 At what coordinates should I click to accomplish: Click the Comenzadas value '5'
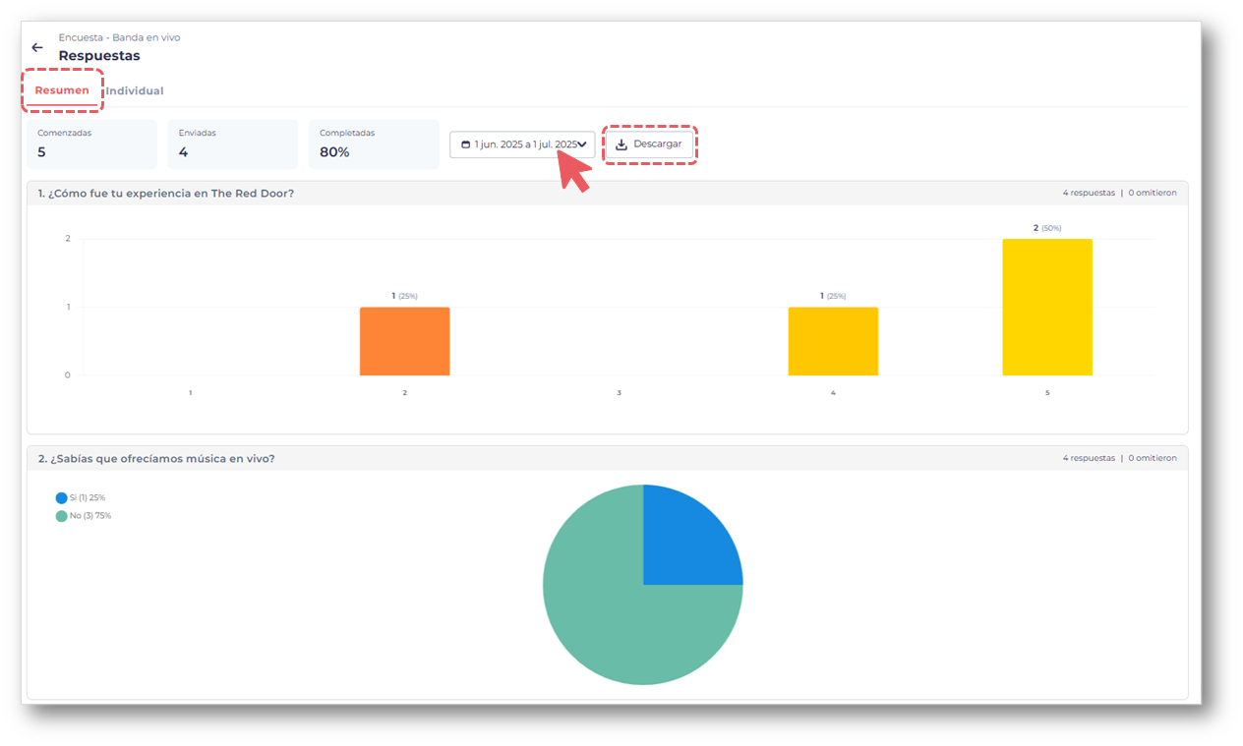coord(41,152)
